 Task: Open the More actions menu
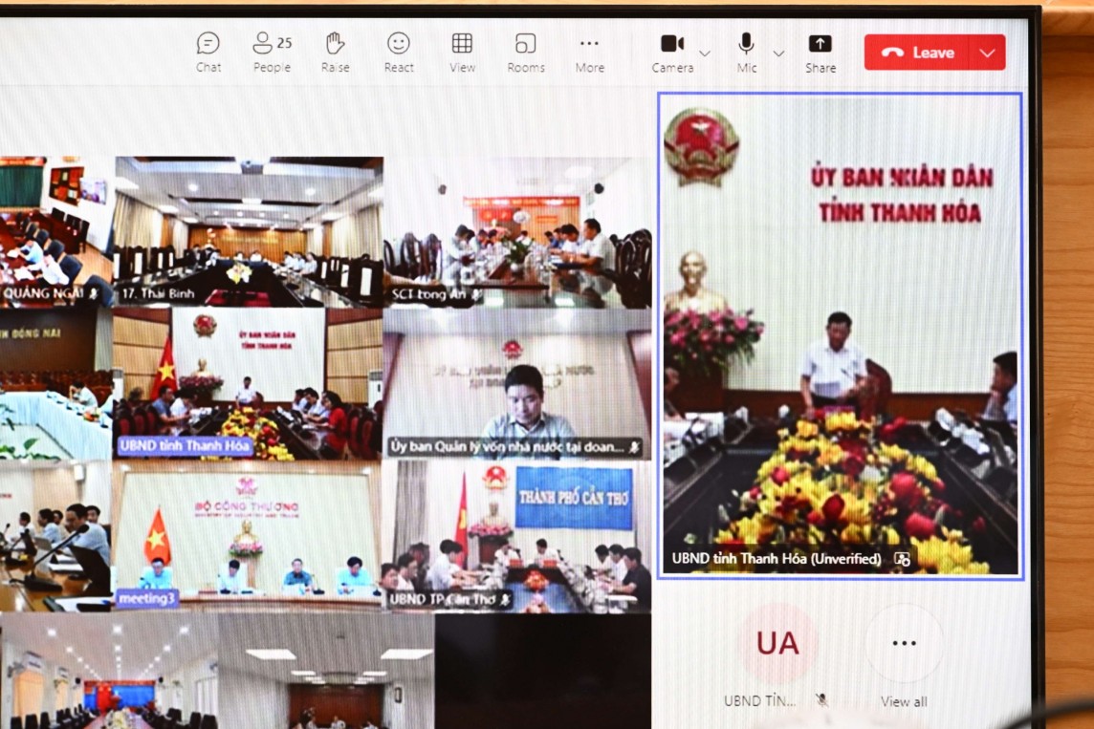(589, 52)
